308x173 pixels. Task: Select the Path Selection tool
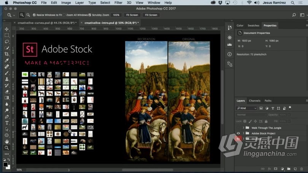(7, 129)
